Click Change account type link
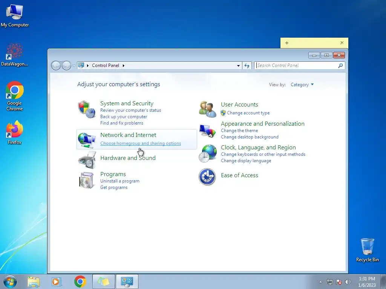Viewport: 386px width, 289px height. click(248, 113)
